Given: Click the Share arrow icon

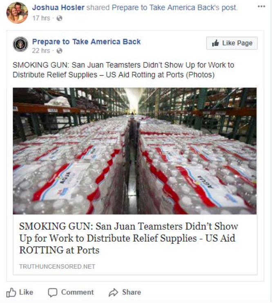Looking at the screenshot, I should point(113,292).
